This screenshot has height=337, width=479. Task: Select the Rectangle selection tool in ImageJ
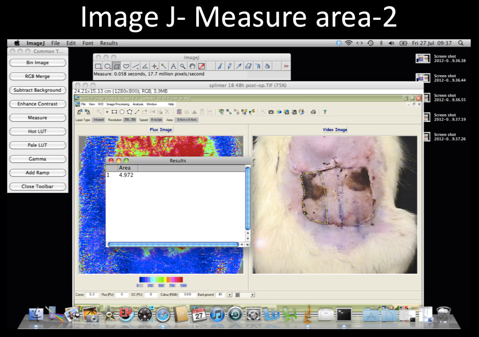98,66
